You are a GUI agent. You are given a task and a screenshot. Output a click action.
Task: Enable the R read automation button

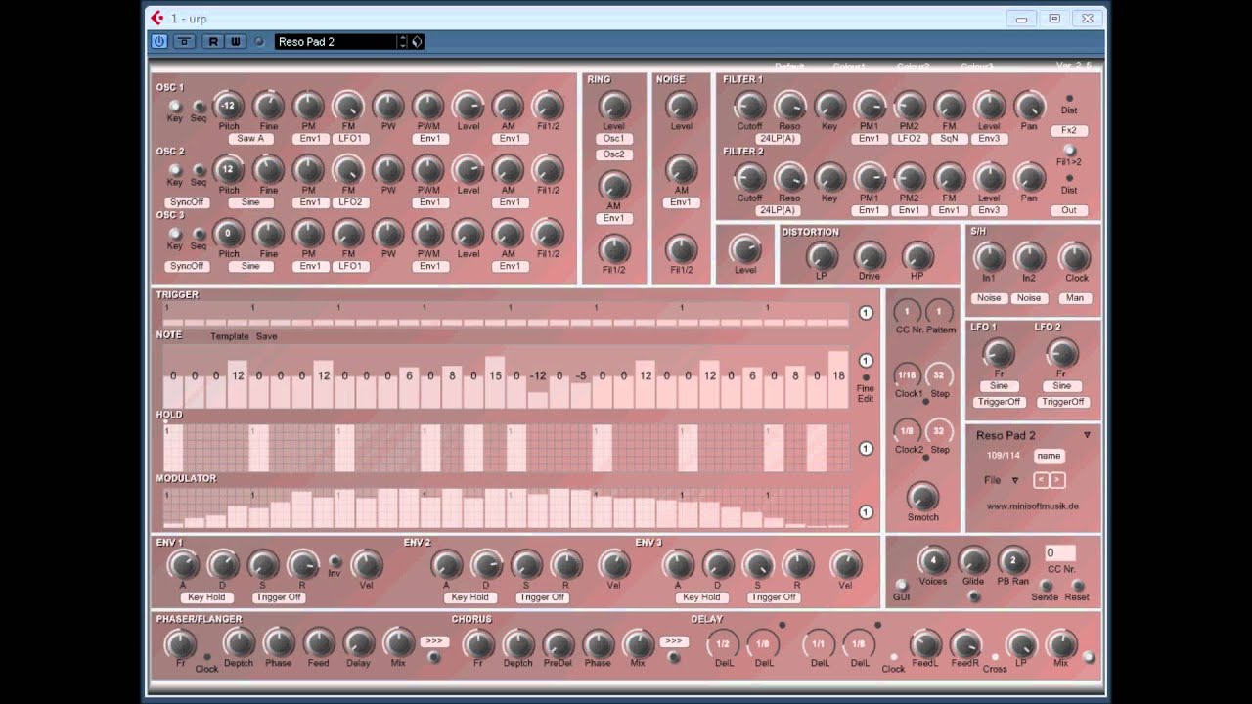pos(212,41)
